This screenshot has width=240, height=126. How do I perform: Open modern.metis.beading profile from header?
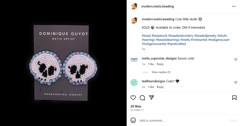[157, 6]
